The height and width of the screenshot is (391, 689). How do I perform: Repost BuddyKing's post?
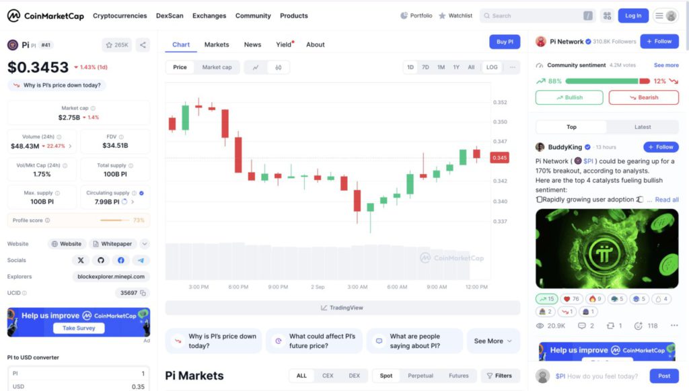click(610, 326)
